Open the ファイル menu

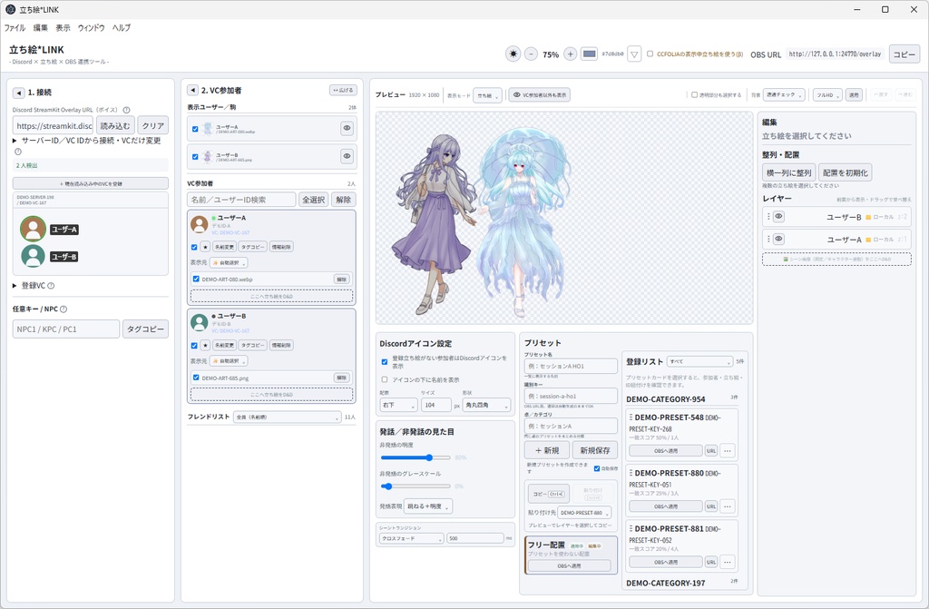[x=15, y=28]
